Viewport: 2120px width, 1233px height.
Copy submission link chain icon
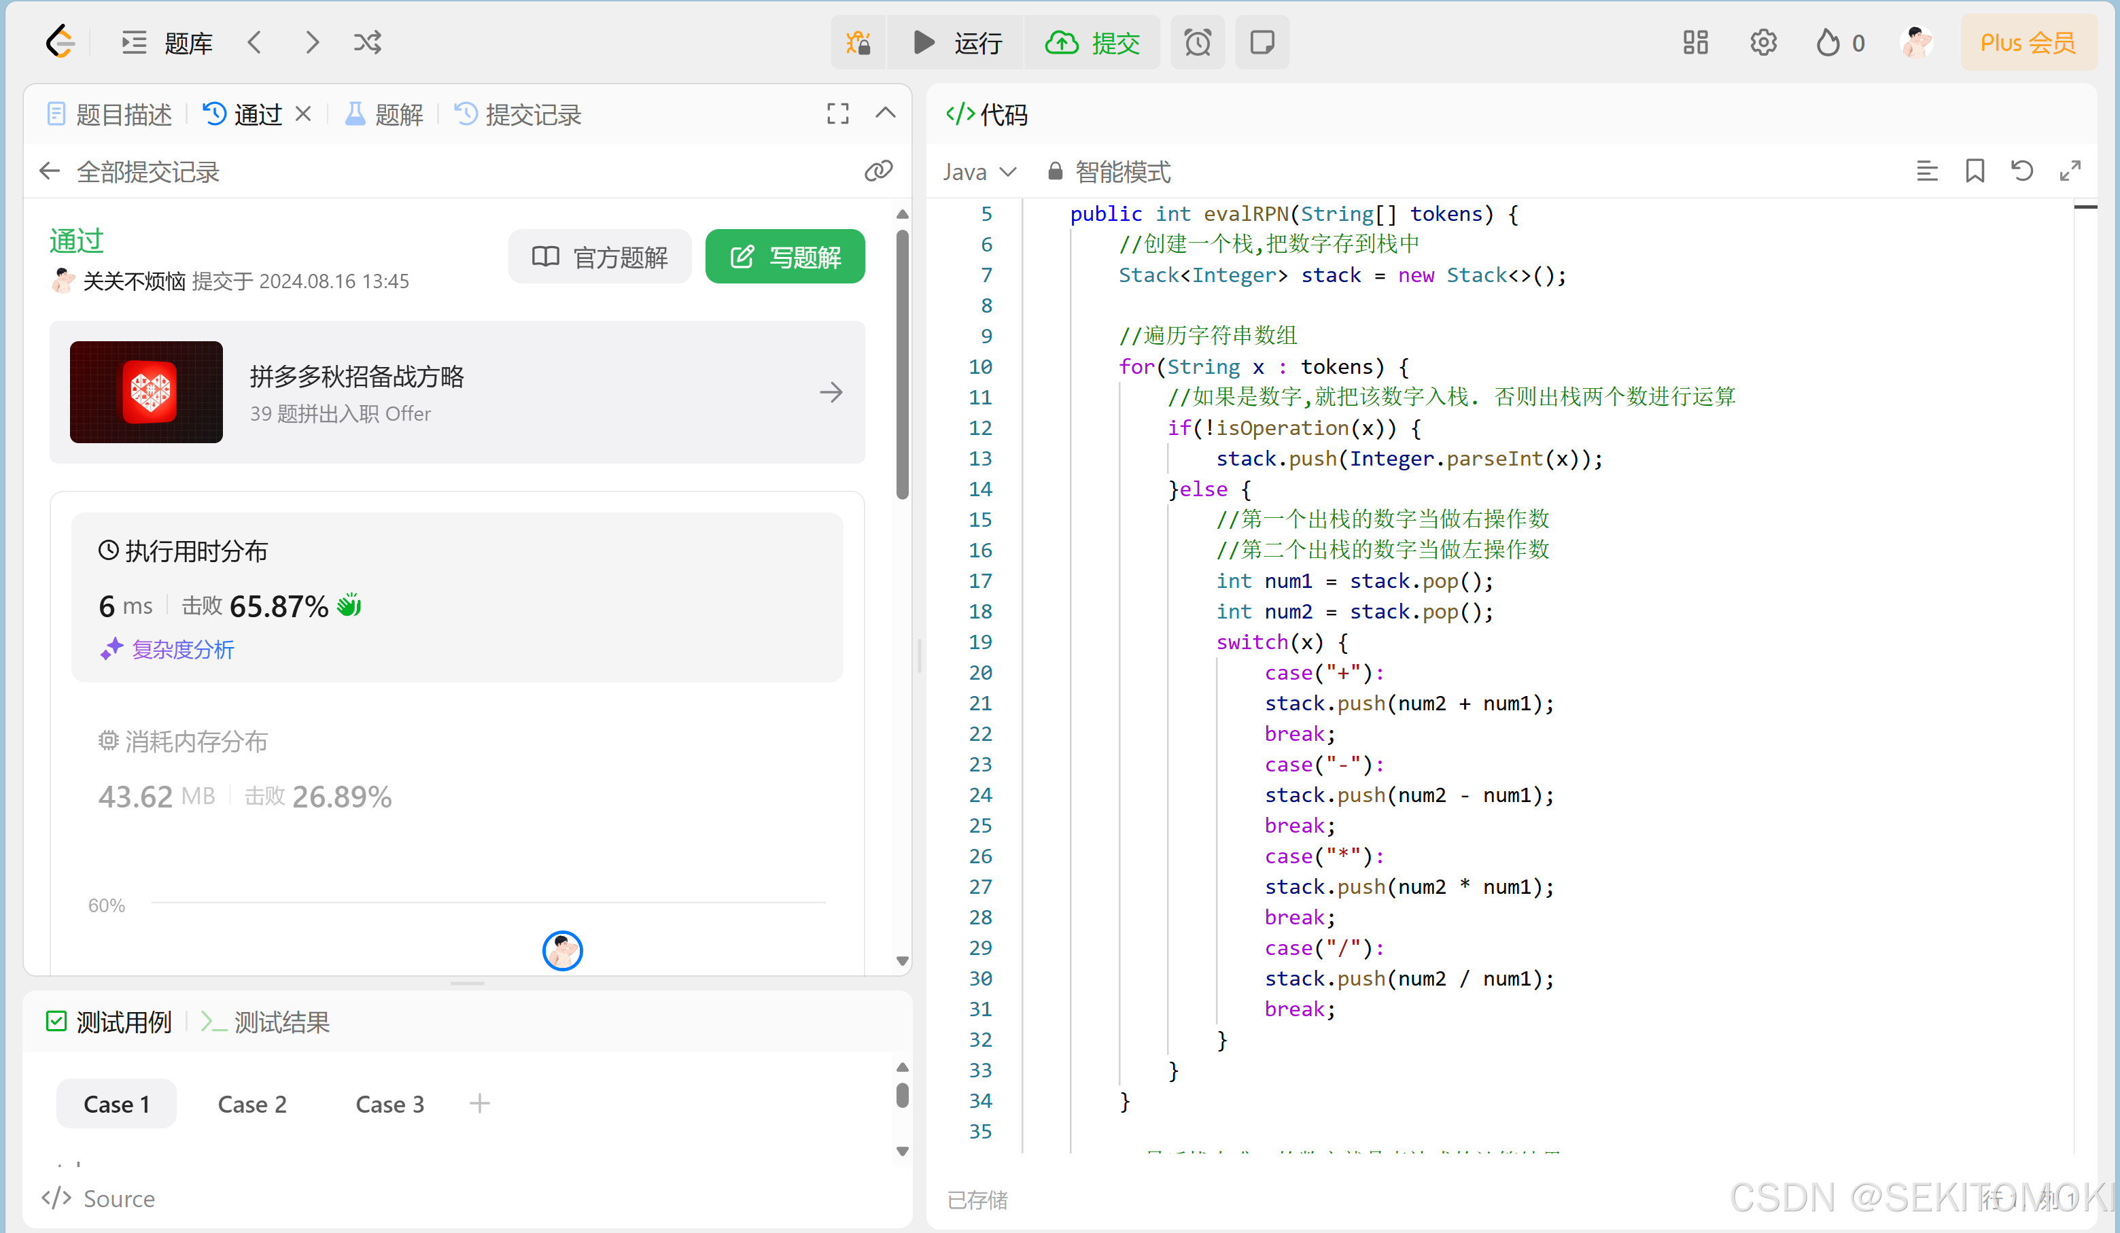(878, 171)
